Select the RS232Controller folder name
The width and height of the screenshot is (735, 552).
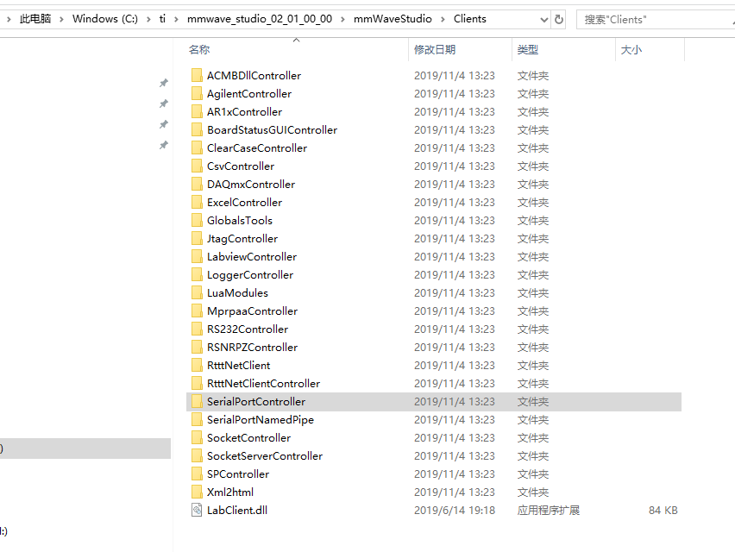tap(248, 329)
